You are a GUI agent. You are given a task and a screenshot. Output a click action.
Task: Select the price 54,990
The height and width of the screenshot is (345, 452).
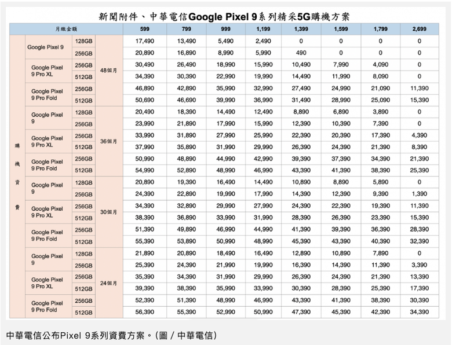coord(145,171)
